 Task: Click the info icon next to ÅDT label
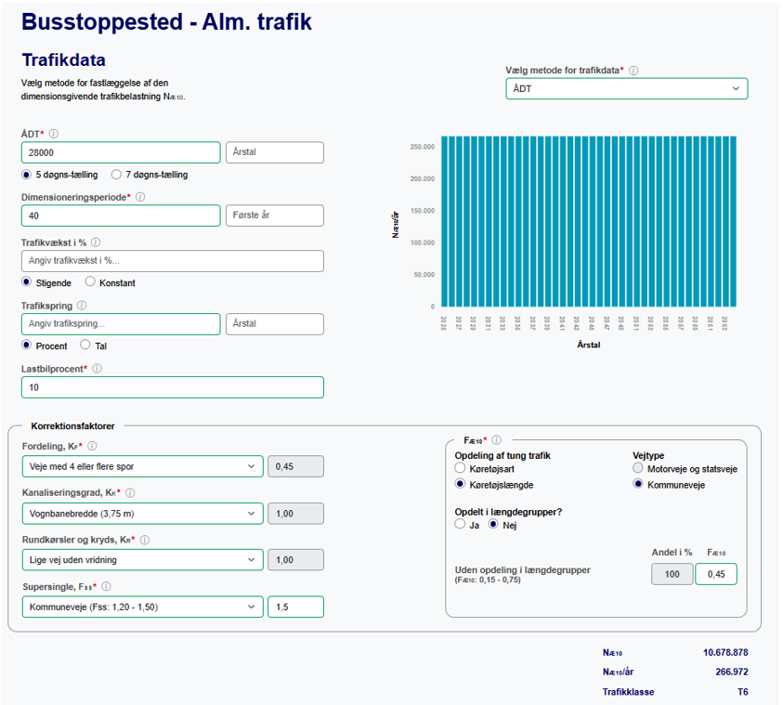point(54,134)
